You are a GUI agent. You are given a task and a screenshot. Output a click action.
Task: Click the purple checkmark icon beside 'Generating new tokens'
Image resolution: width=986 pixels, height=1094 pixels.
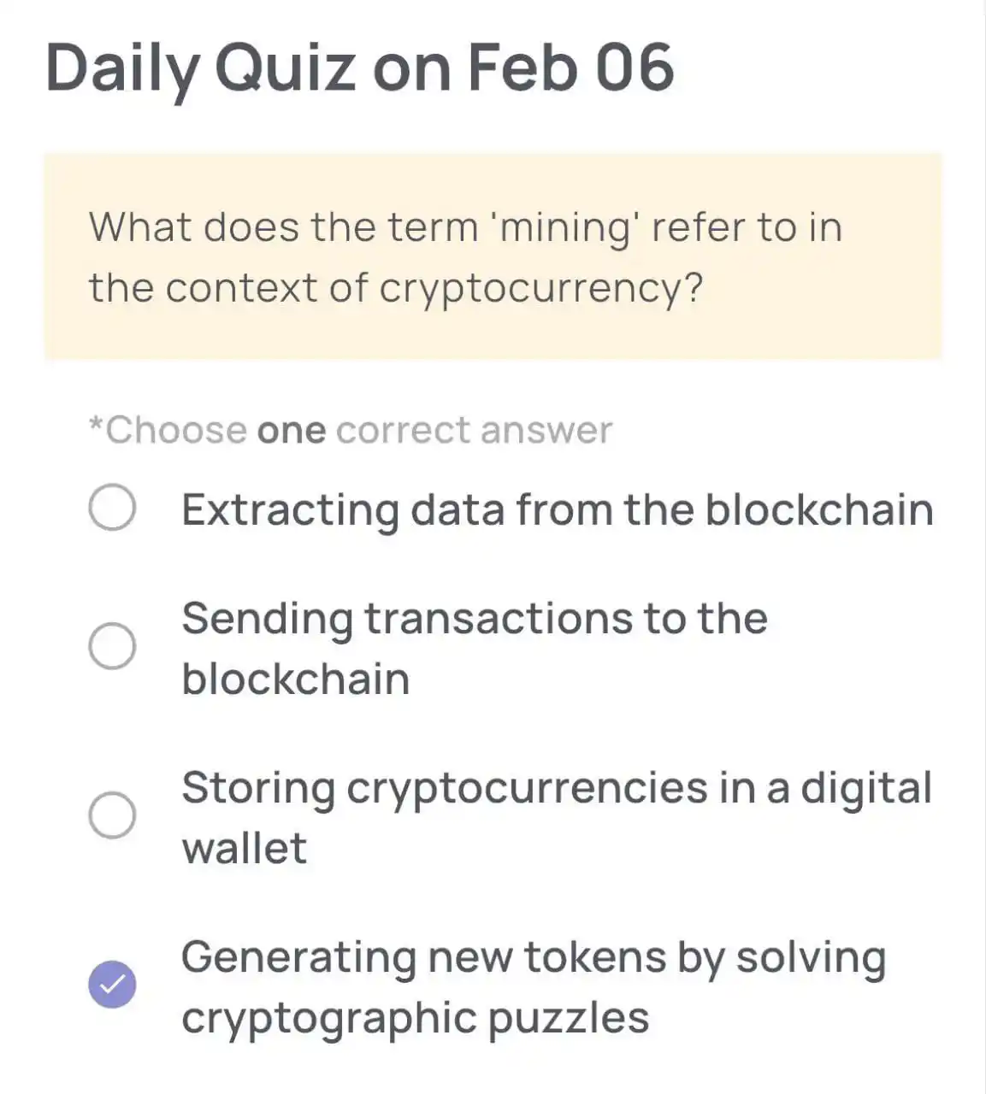[112, 985]
